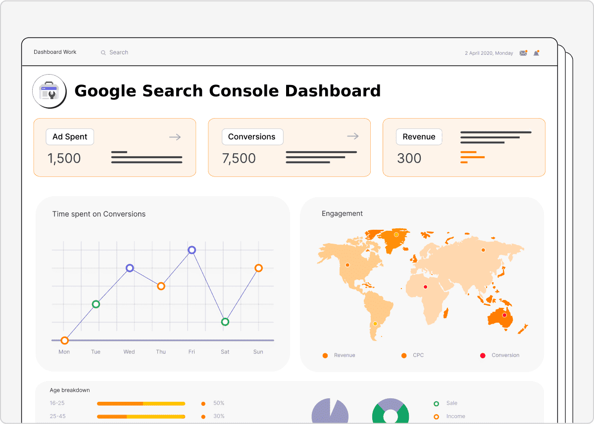The width and height of the screenshot is (594, 424).
Task: Click the purple pie chart
Action: 330,411
